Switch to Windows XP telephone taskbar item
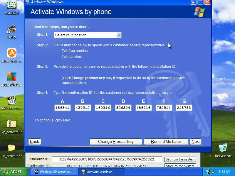235x176 pixels. click(54, 172)
